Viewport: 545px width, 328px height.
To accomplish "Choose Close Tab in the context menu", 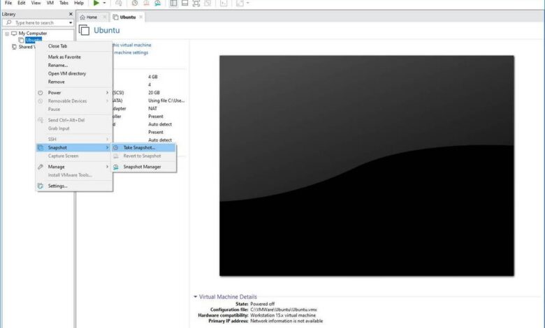I will (58, 46).
